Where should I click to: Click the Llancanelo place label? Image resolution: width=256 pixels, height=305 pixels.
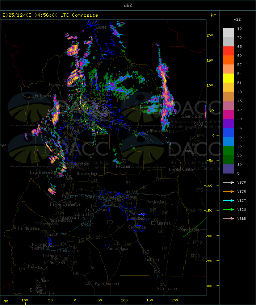click(68, 251)
